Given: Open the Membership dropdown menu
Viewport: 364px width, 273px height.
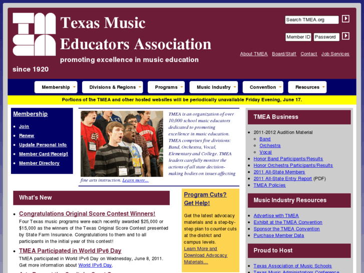Looking at the screenshot, I should point(56,87).
